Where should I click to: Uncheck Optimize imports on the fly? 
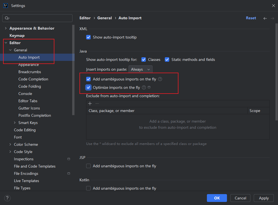(x=88, y=87)
